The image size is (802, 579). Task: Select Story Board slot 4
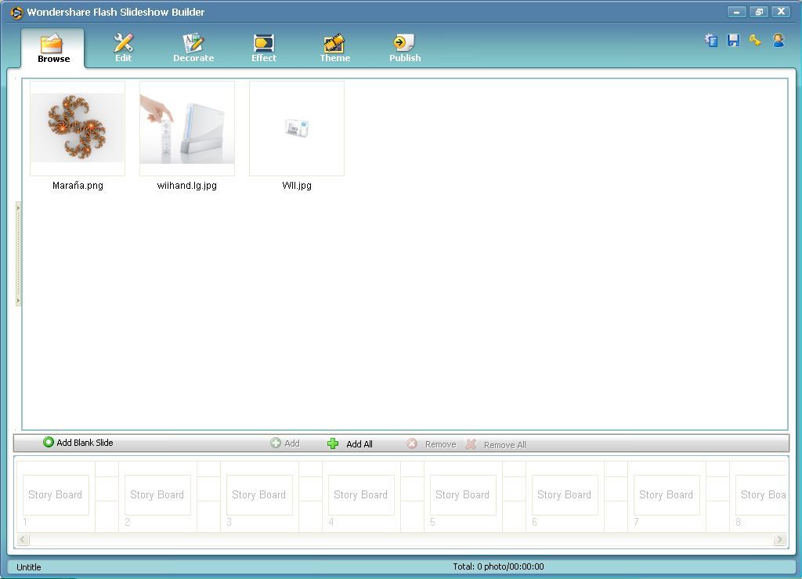[361, 495]
